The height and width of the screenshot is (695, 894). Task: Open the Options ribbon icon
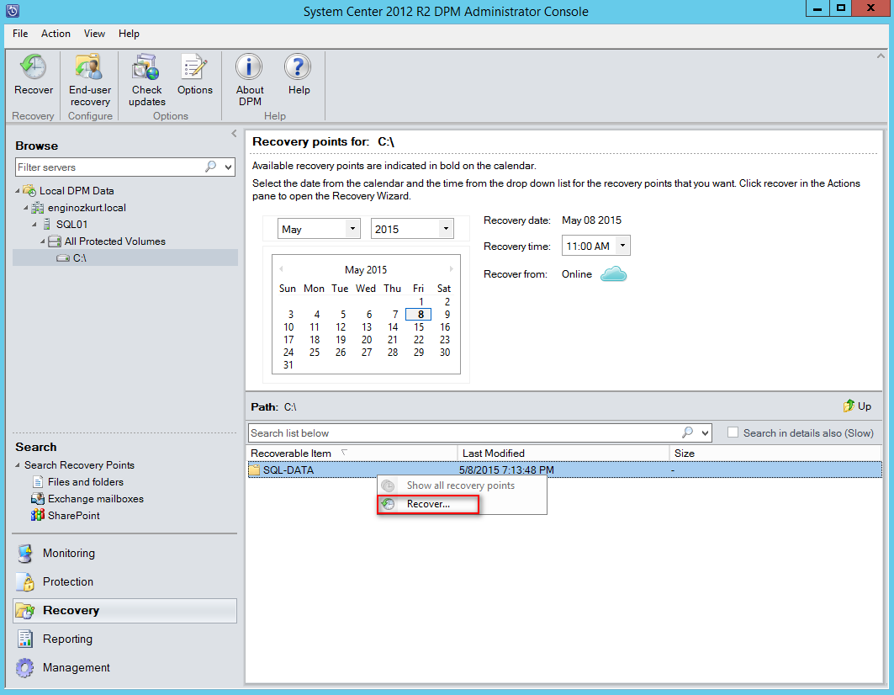[194, 66]
